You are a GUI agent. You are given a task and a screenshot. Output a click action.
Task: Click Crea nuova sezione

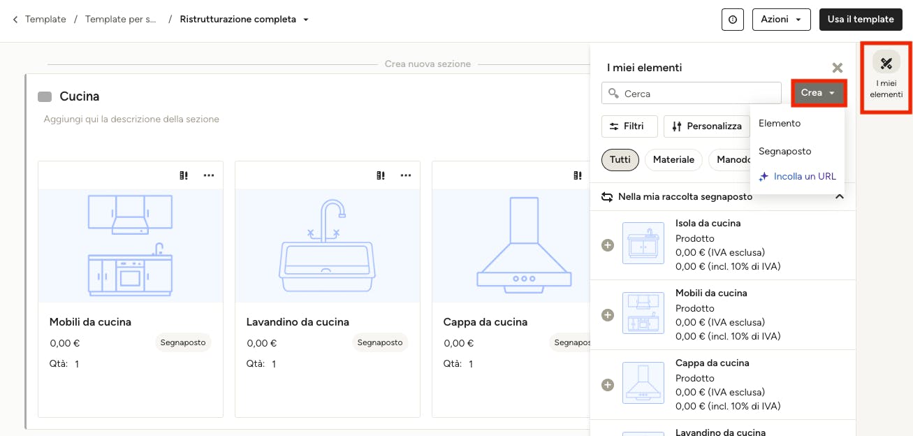(x=428, y=64)
